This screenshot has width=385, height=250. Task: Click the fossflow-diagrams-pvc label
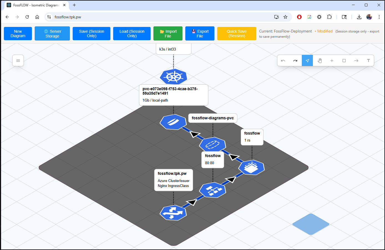[x=213, y=118]
